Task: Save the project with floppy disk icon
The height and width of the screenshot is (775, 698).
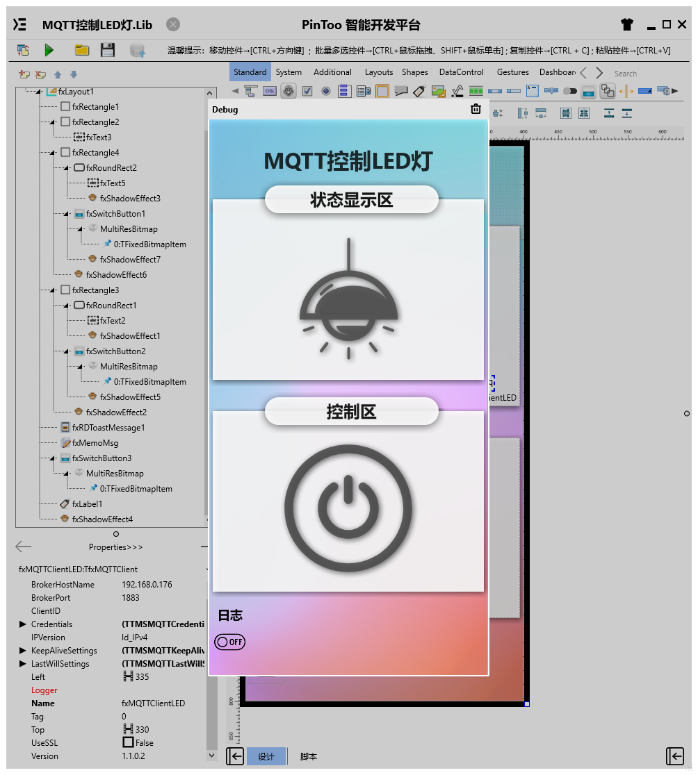Action: 107,50
